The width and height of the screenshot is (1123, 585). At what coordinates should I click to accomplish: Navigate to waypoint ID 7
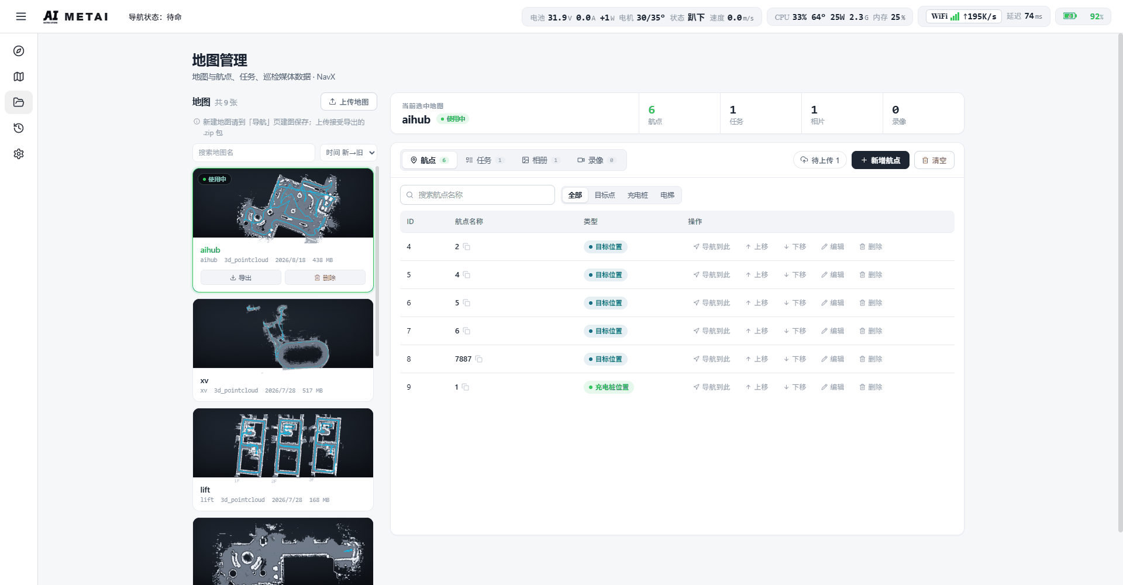click(712, 331)
